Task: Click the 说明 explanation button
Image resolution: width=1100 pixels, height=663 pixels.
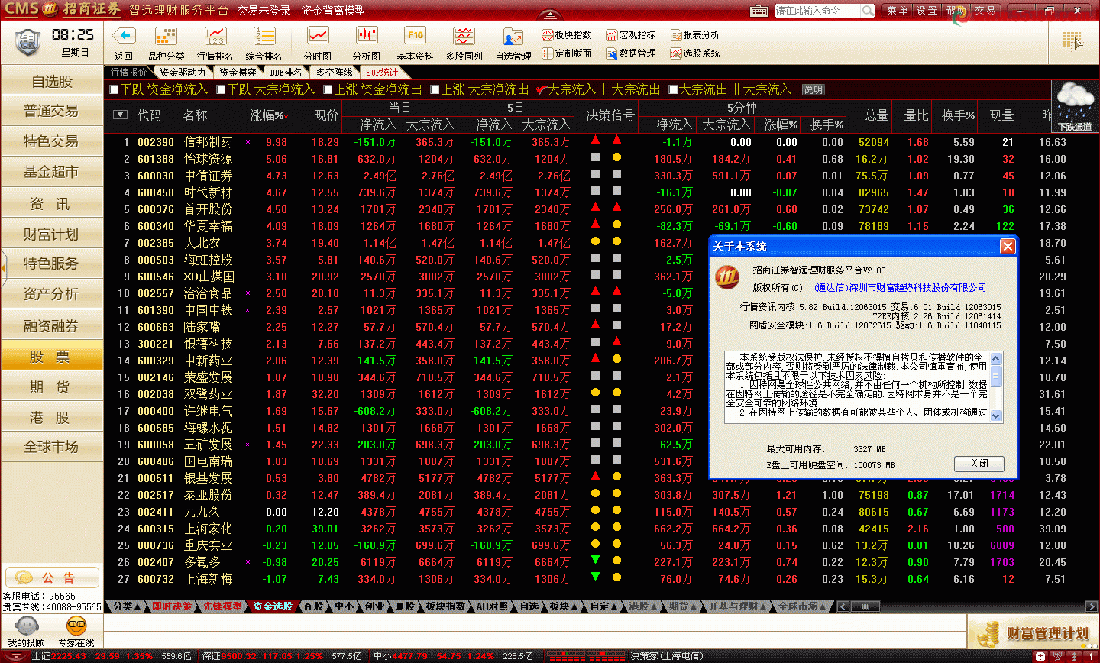Action: 813,90
